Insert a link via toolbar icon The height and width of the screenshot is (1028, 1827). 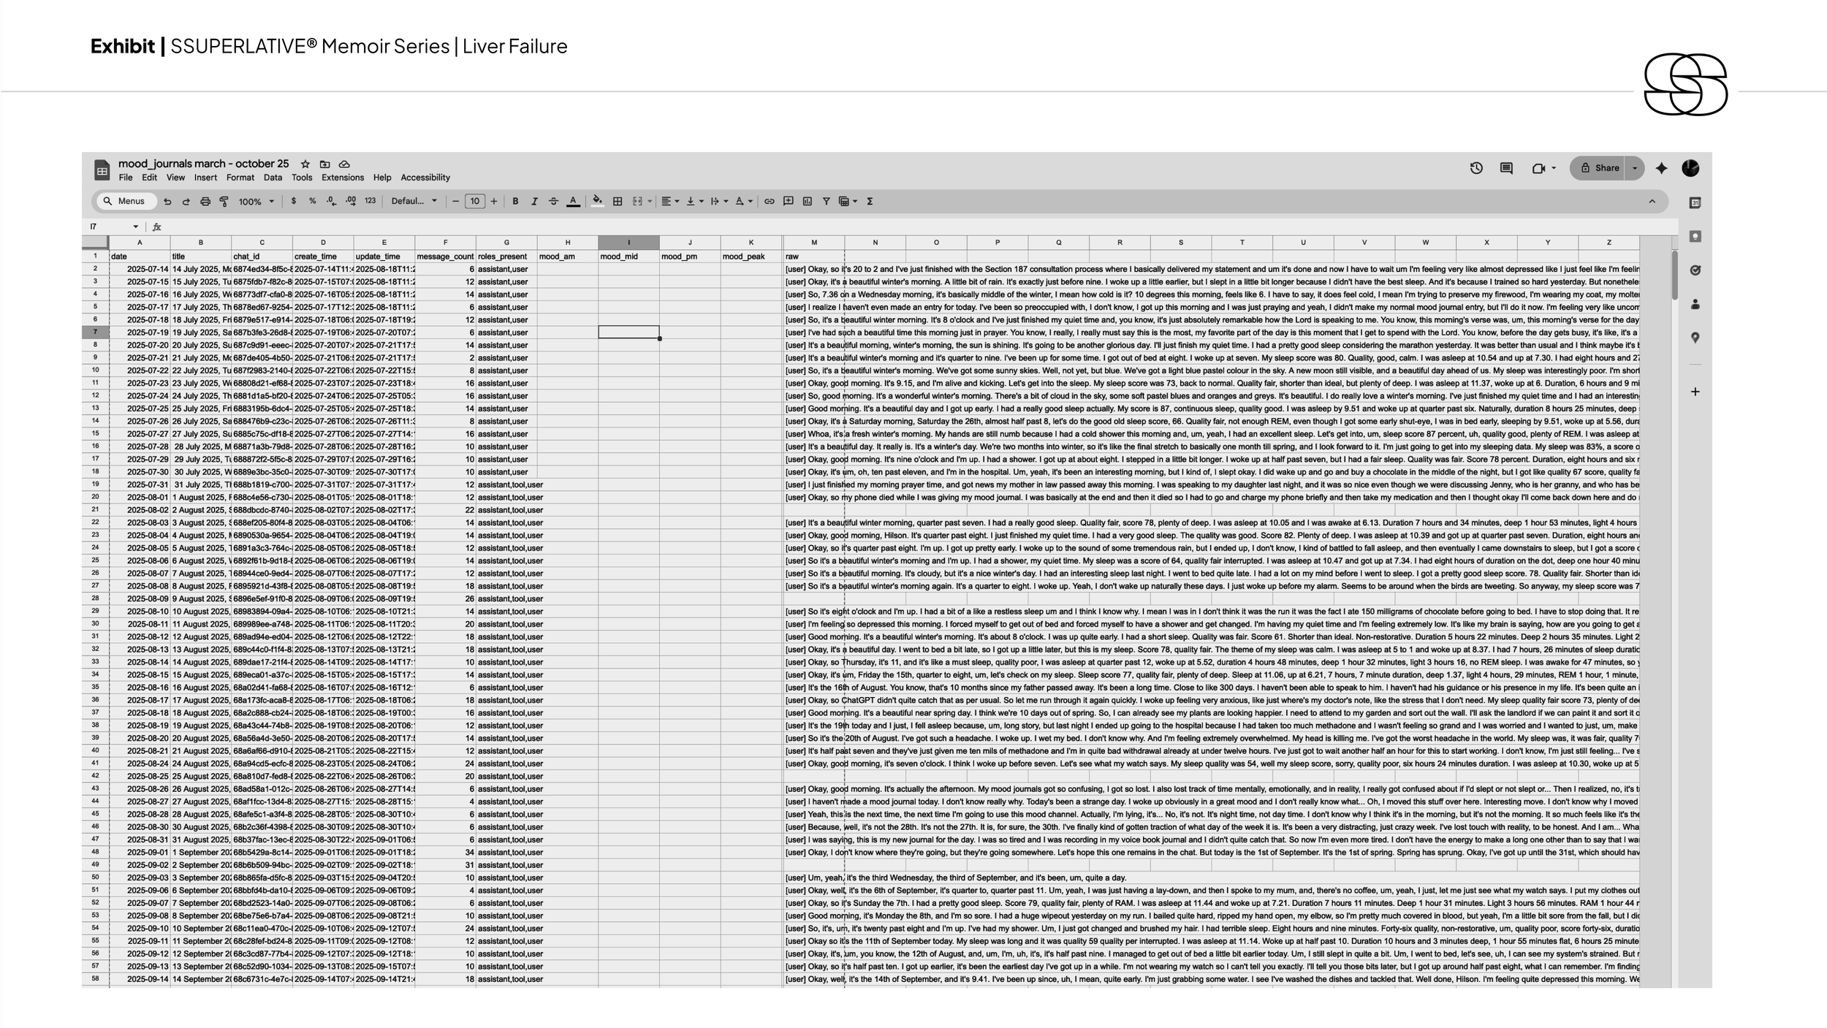coord(769,202)
